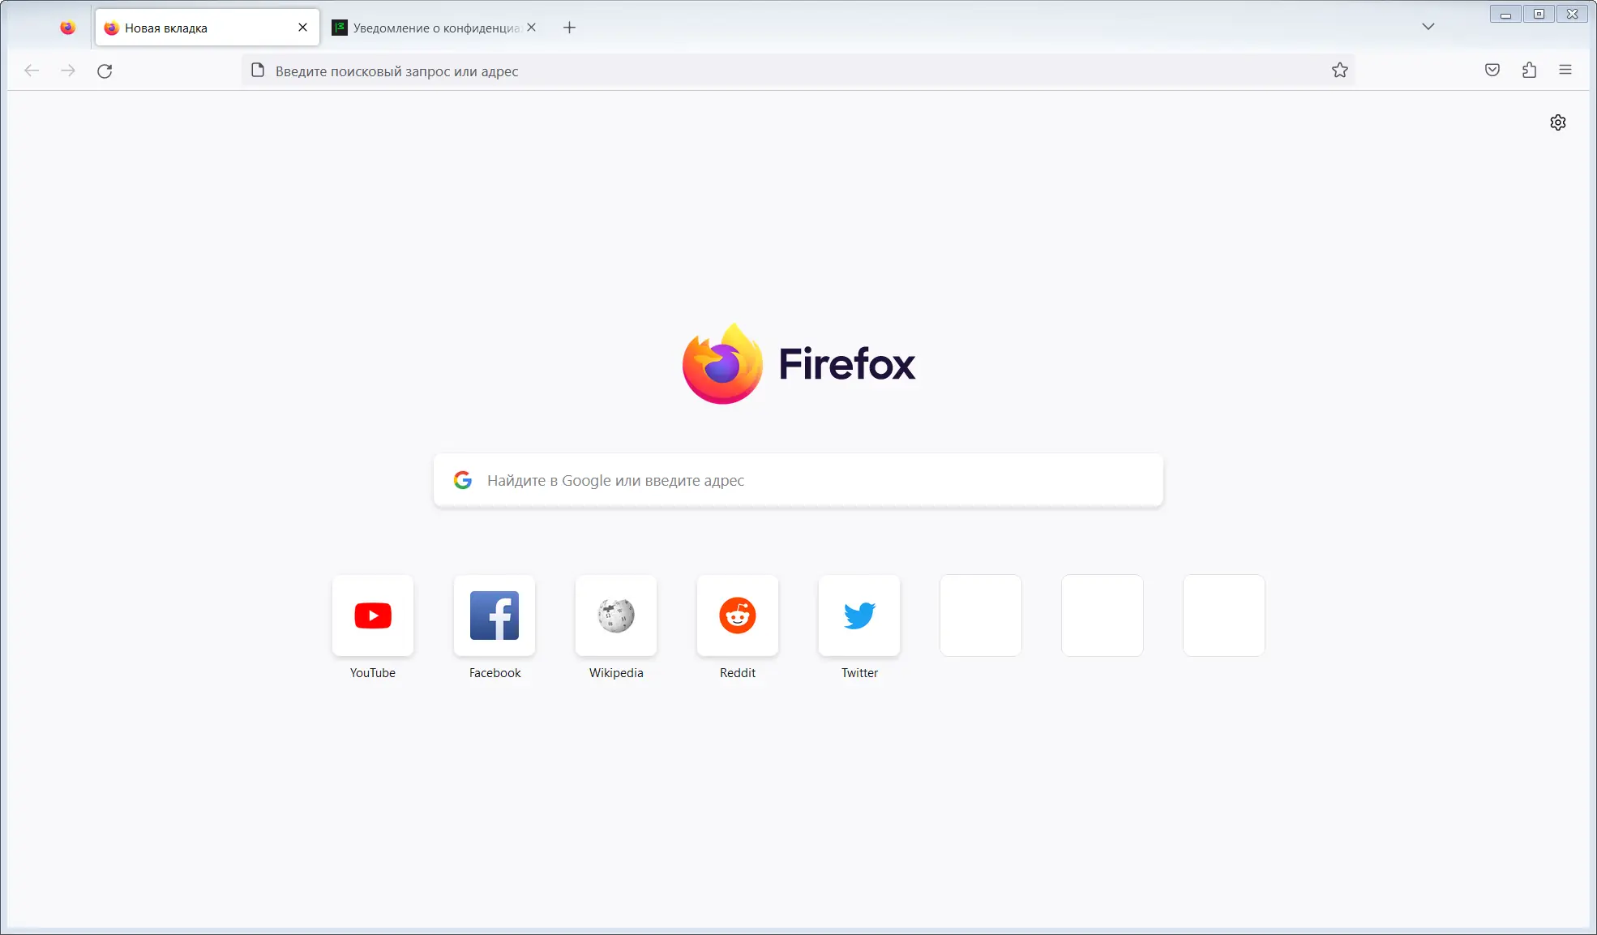Viewport: 1597px width, 935px height.
Task: Expand Firefox account menu via profile icon
Action: click(x=68, y=27)
